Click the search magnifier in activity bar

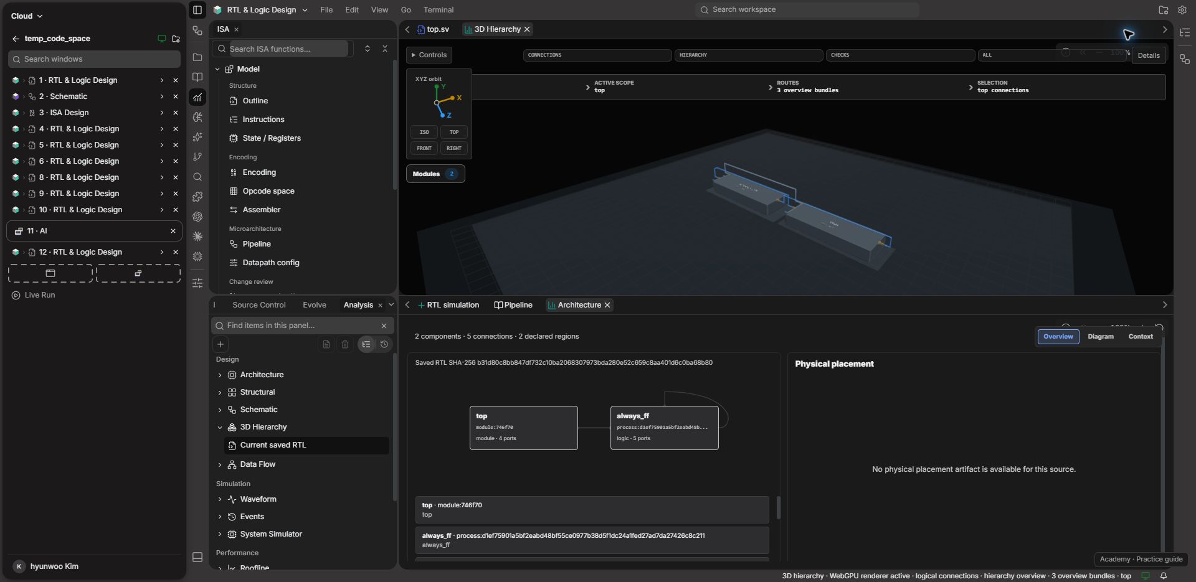(x=197, y=177)
